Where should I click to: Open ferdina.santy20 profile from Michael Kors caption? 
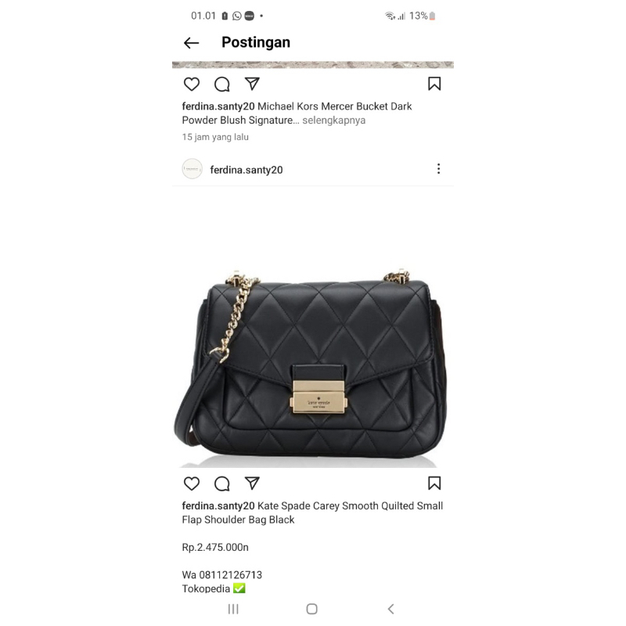[x=218, y=106]
